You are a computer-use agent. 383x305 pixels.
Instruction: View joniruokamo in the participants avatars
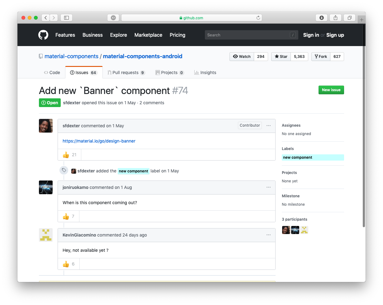(295, 230)
